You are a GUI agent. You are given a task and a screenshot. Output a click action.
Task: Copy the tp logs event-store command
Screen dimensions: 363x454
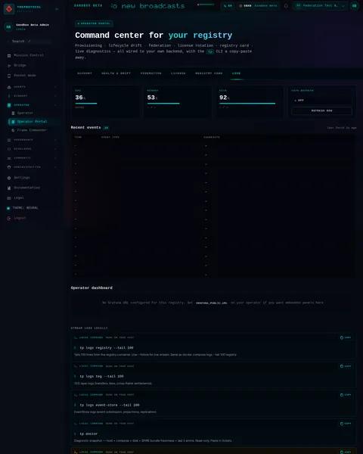[346, 395]
